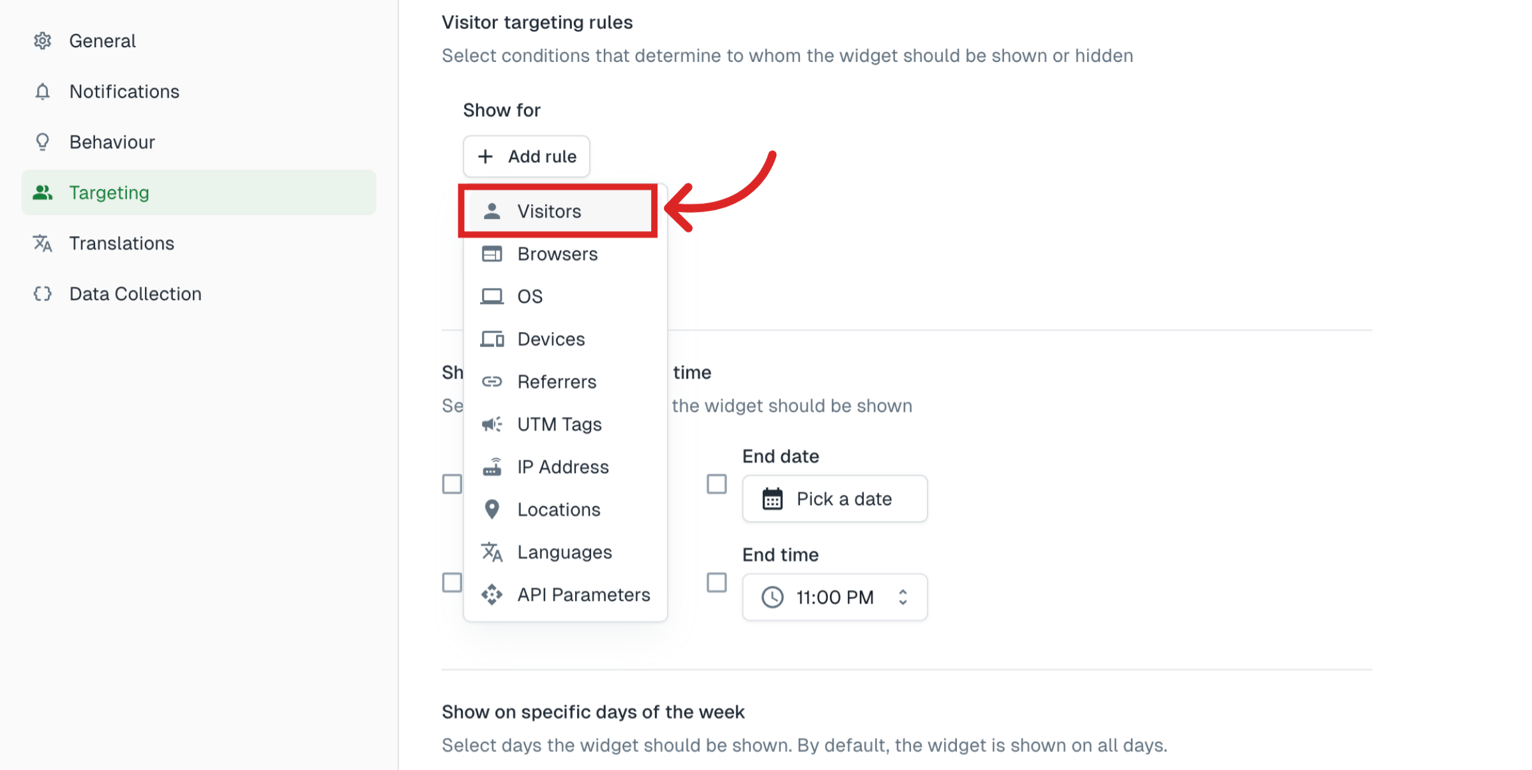
Task: Select the Targeting people icon
Action: tap(42, 192)
